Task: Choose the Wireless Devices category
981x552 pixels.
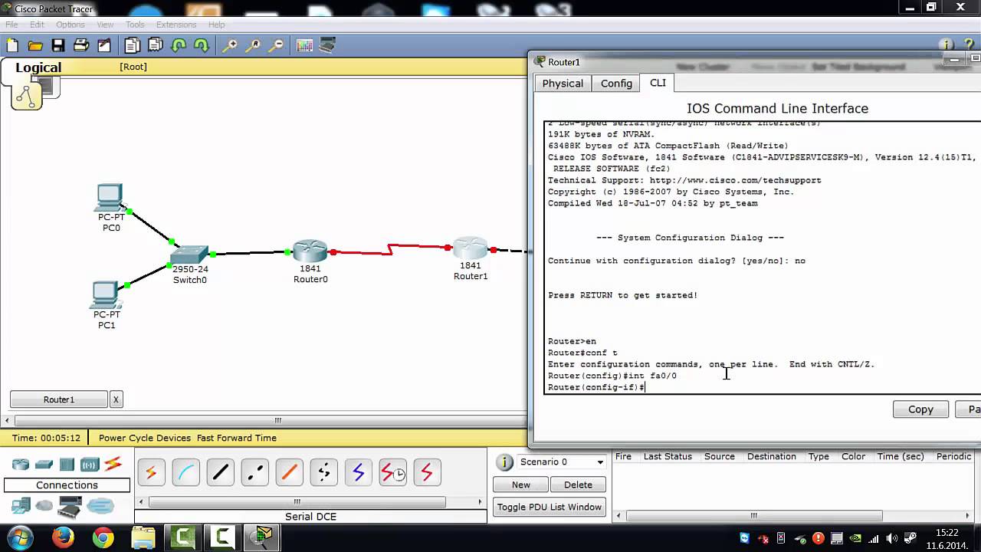Action: click(90, 464)
